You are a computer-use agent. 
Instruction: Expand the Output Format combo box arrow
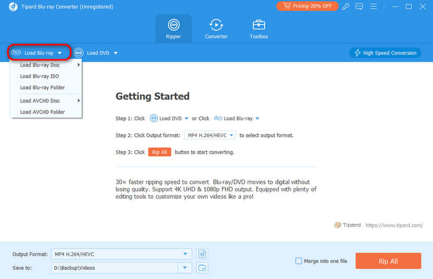[185, 254]
